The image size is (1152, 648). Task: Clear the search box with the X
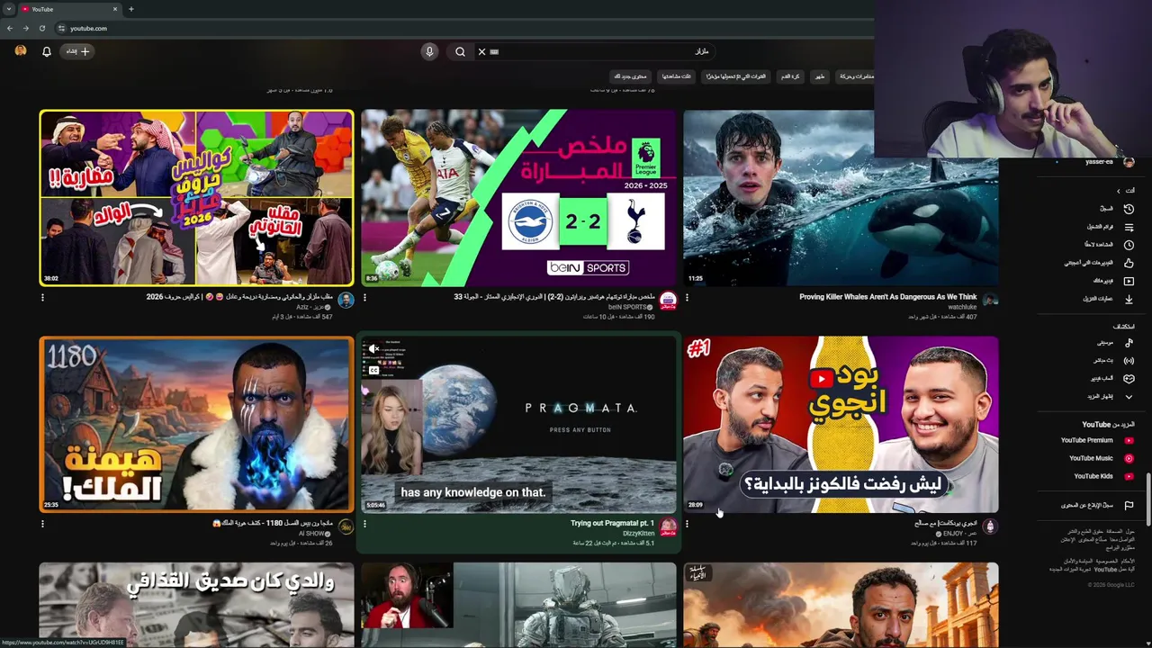point(481,51)
